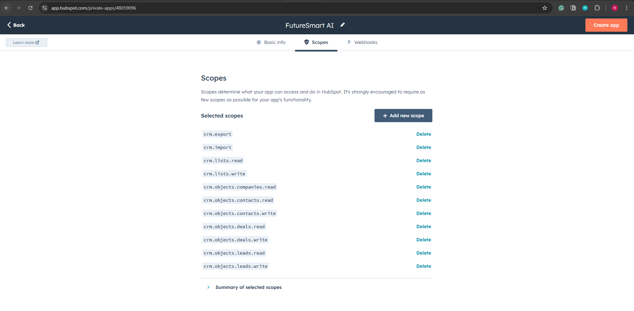Delete the crm.export scope
This screenshot has height=311, width=634.
pos(424,134)
